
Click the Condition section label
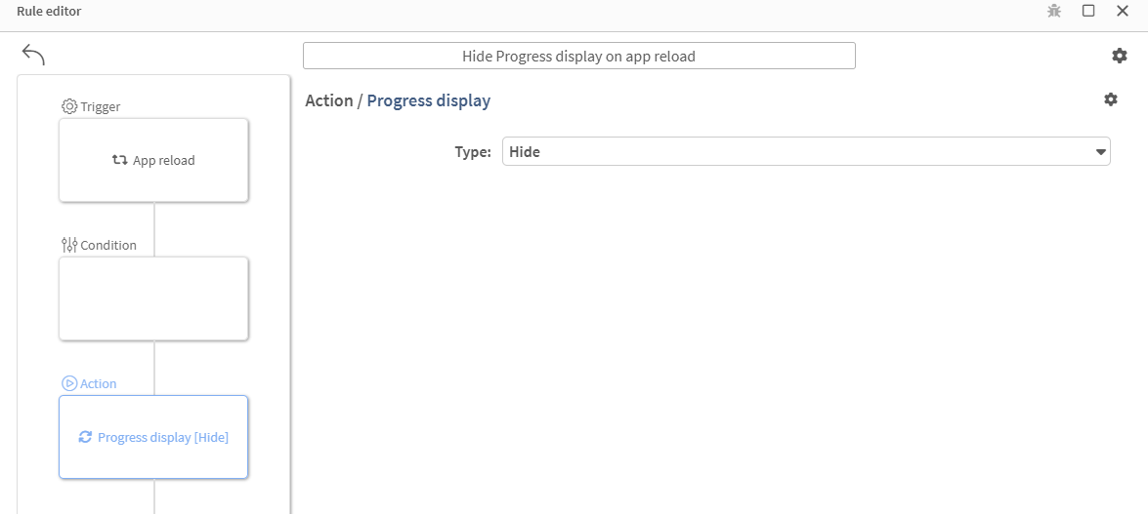coord(108,245)
